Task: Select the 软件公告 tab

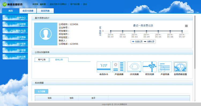Action: pyautogui.click(x=59, y=59)
